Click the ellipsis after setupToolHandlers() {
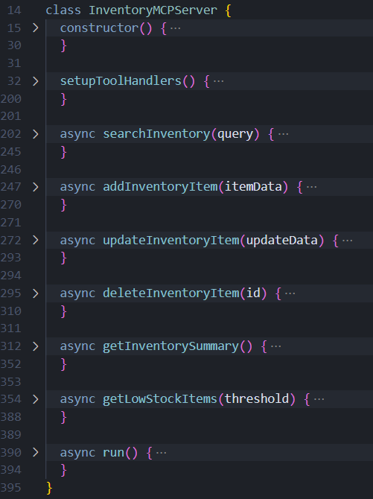This screenshot has height=499, width=373. click(x=218, y=81)
